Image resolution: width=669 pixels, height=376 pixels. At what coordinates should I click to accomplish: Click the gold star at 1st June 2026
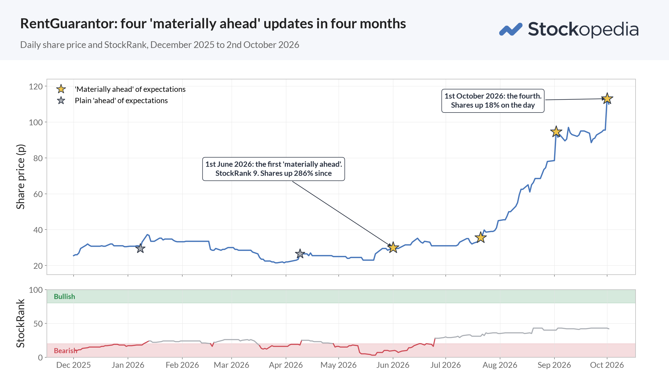coord(393,247)
